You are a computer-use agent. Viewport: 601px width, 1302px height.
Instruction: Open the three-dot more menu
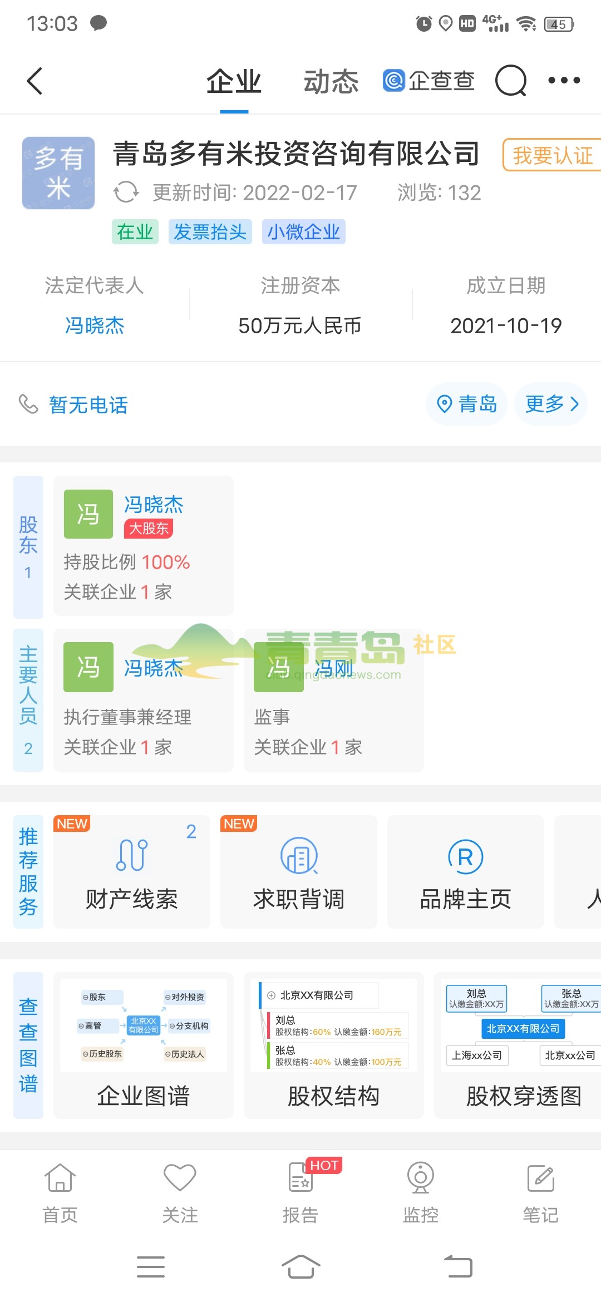click(x=564, y=81)
